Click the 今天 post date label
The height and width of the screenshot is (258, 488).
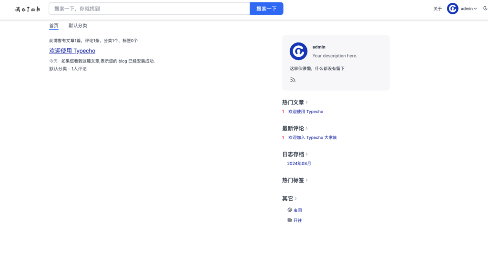click(53, 61)
